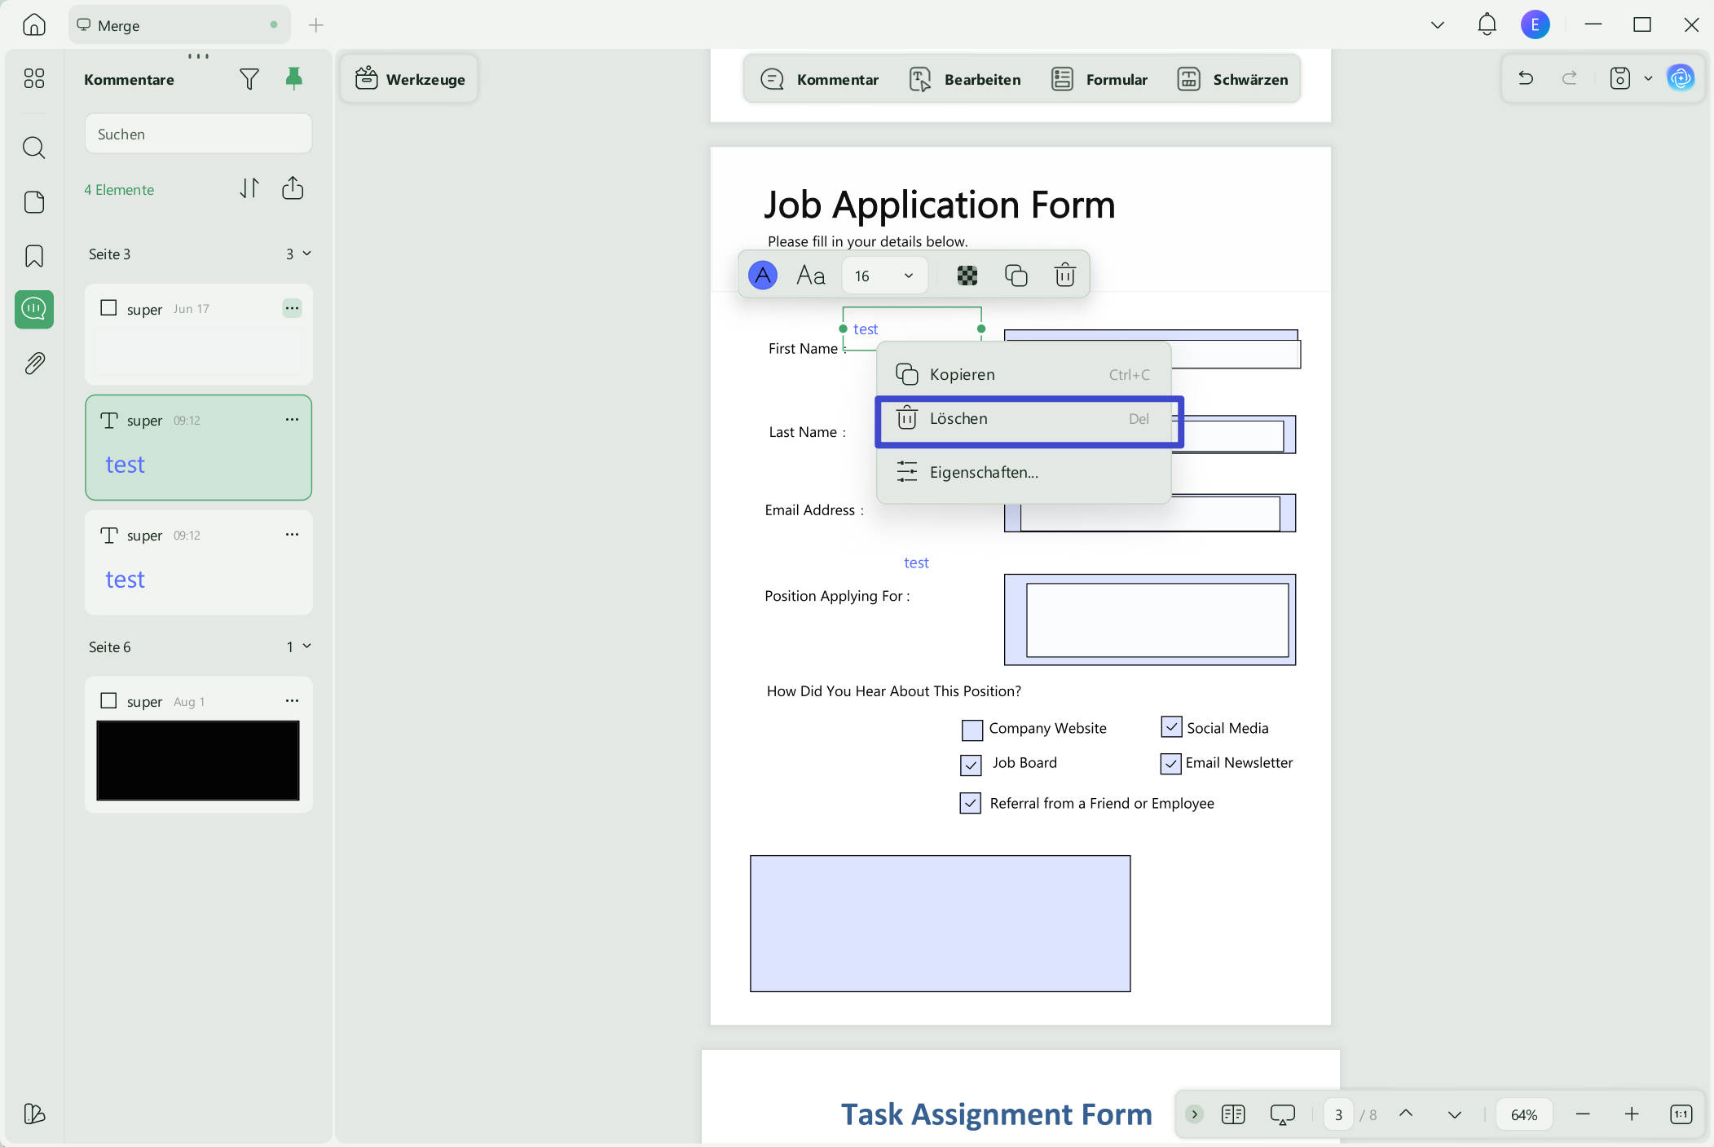This screenshot has height=1147, width=1714.
Task: Open the user profile avatar E
Action: tap(1535, 24)
